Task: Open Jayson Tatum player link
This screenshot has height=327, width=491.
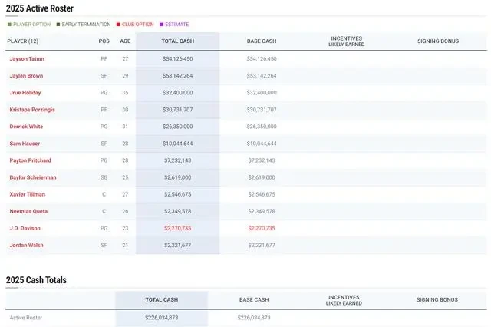Action: pos(27,59)
